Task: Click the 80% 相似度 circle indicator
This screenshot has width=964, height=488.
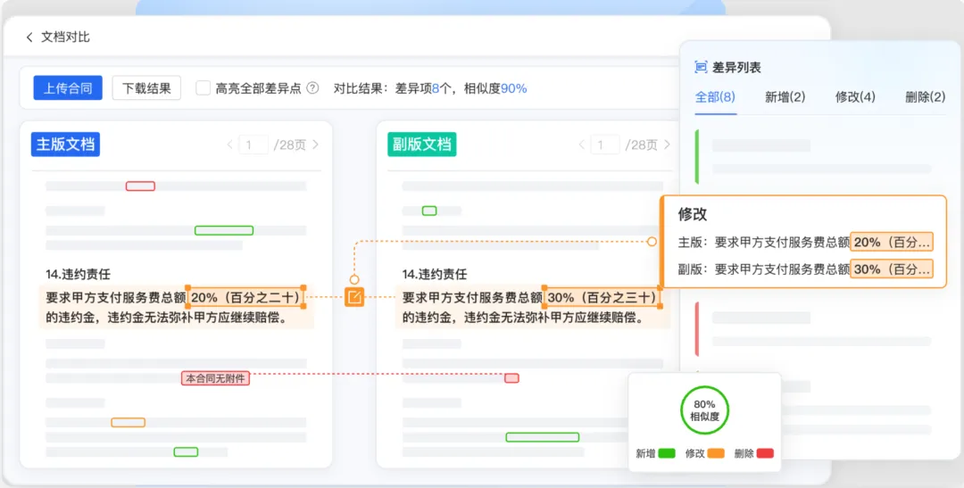Action: (x=704, y=410)
